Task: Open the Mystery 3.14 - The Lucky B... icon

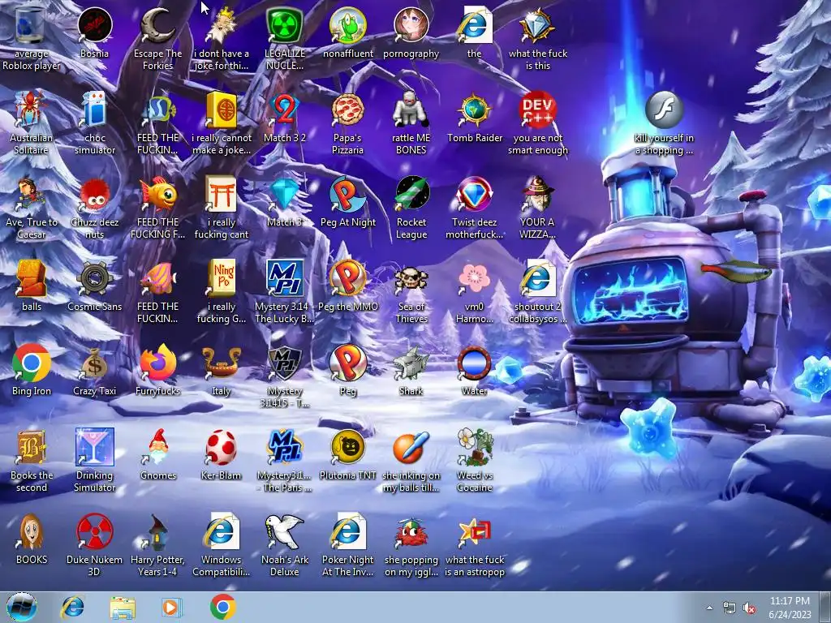Action: 285,278
